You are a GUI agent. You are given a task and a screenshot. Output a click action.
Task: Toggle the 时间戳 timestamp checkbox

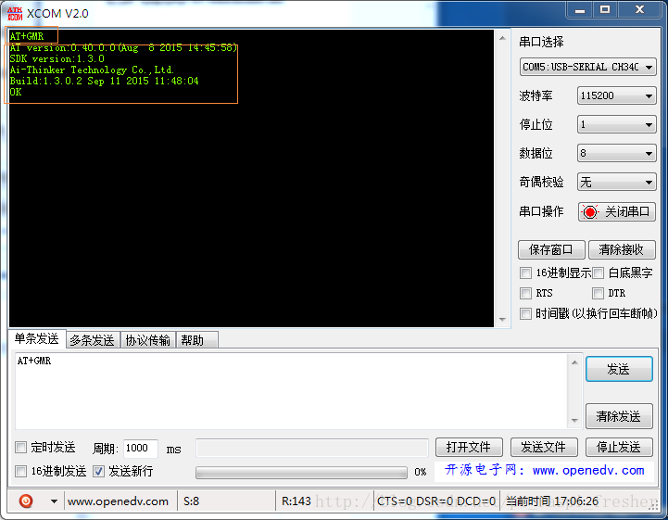(x=525, y=313)
